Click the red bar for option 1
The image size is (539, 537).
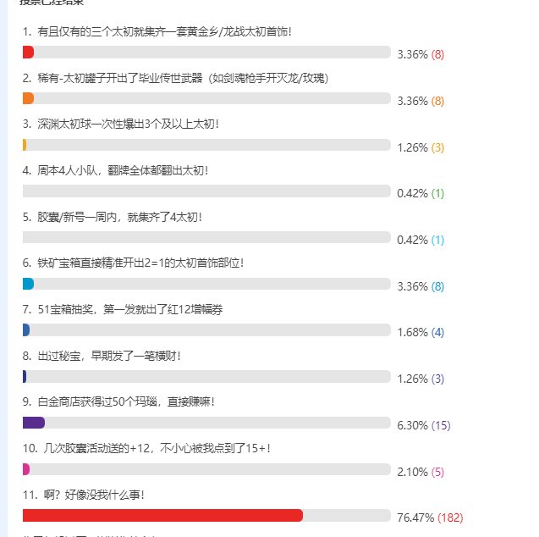pos(28,53)
